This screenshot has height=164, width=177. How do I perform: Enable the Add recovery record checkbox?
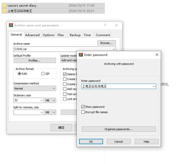pyautogui.click(x=65, y=89)
